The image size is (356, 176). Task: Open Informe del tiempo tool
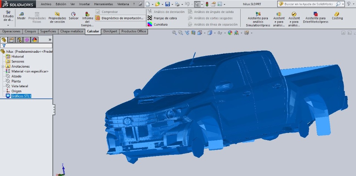(x=88, y=19)
